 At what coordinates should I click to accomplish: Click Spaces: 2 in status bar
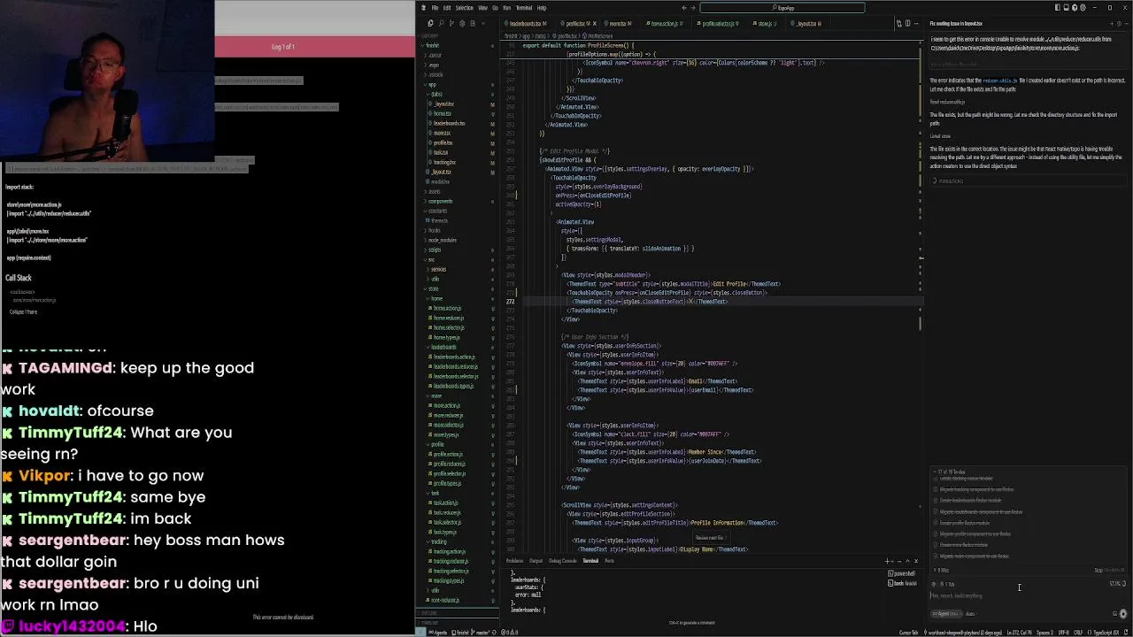pyautogui.click(x=1045, y=632)
